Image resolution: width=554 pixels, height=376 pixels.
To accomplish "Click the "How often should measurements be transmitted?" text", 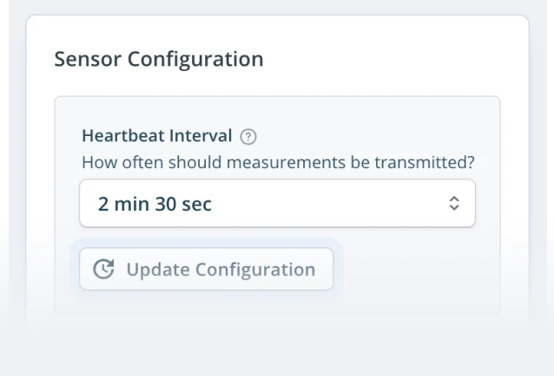I will tap(278, 162).
